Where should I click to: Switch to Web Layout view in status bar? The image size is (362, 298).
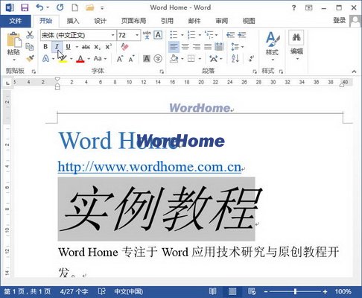[252, 291]
